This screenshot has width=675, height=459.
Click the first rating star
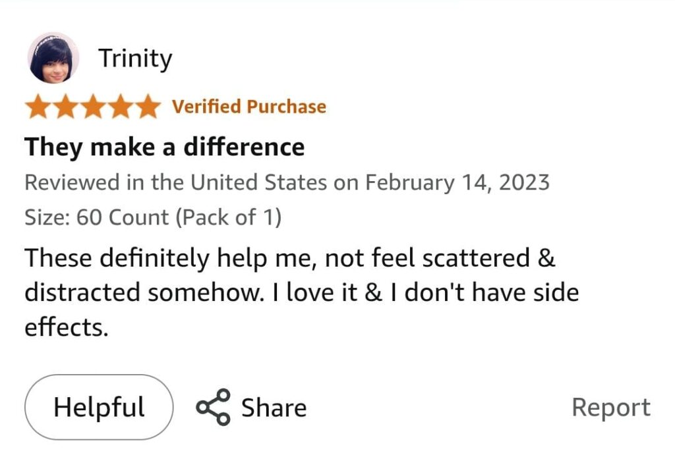(x=38, y=107)
